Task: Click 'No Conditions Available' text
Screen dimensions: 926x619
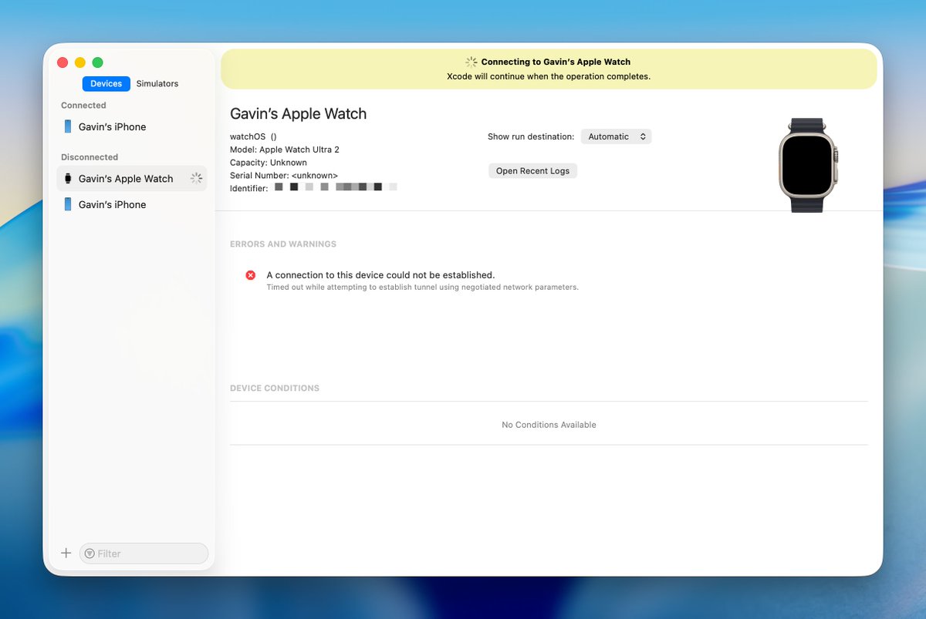Action: 549,425
